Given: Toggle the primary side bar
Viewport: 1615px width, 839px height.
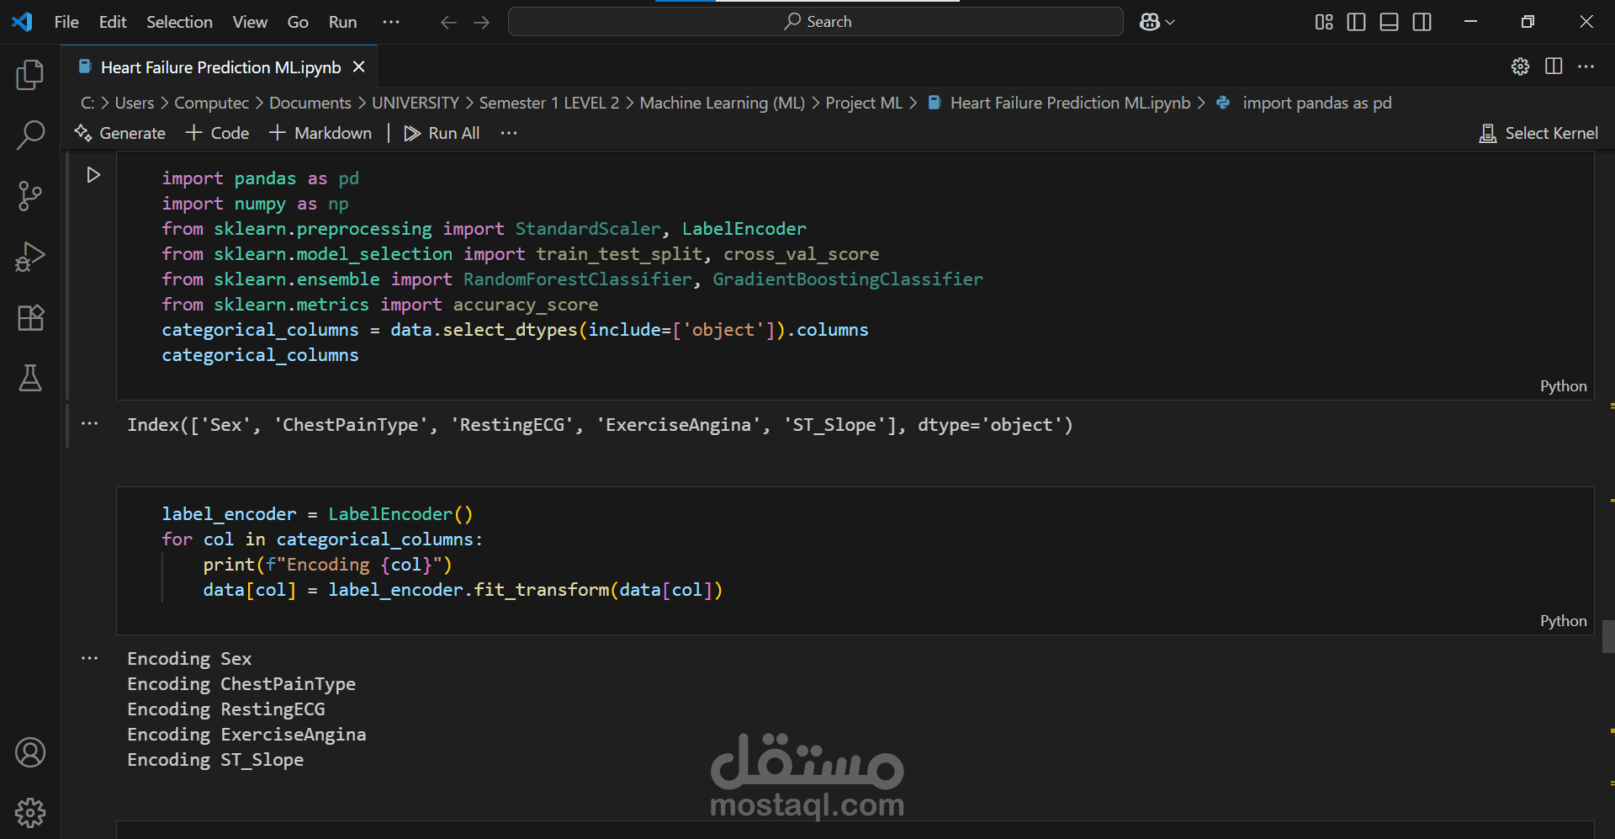Looking at the screenshot, I should [x=1356, y=22].
